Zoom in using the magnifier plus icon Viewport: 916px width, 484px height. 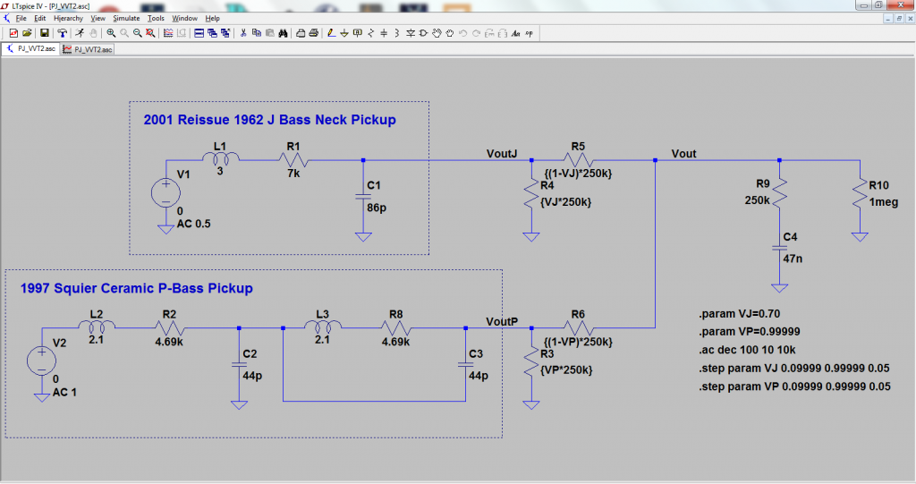point(111,33)
